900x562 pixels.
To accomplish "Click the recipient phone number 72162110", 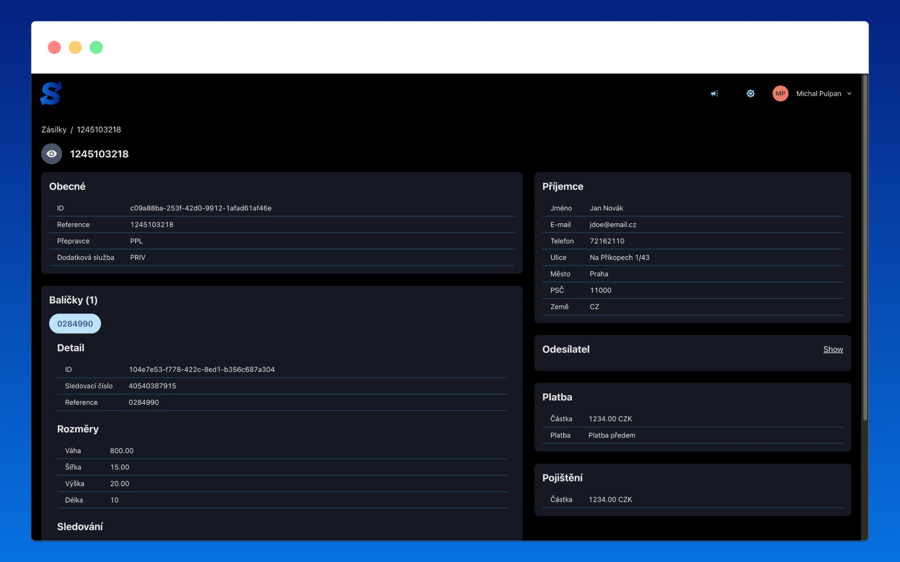I will click(x=607, y=241).
